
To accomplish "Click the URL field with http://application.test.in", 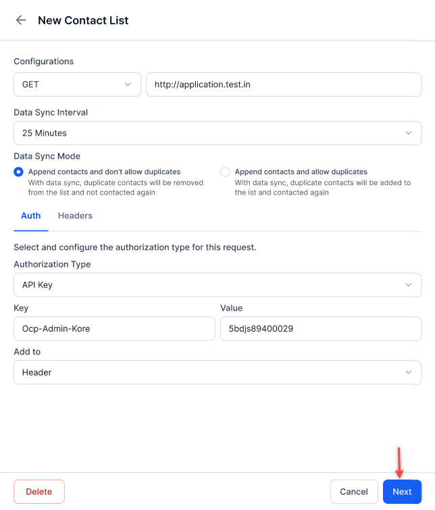I will [x=284, y=84].
